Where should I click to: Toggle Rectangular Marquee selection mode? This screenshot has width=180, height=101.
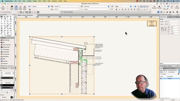pos(30,12)
